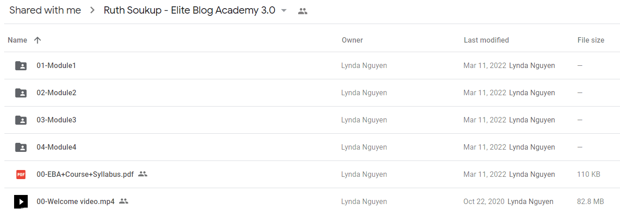This screenshot has width=620, height=214.
Task: Go to the Shared with me breadcrumb
Action: [45, 10]
